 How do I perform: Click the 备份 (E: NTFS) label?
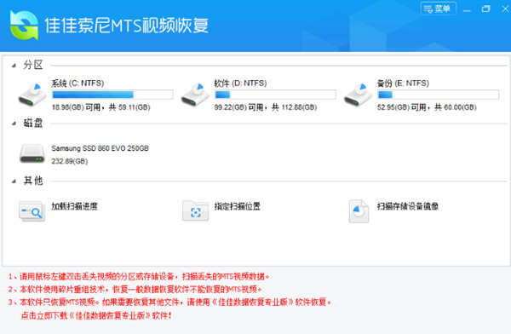tap(403, 83)
